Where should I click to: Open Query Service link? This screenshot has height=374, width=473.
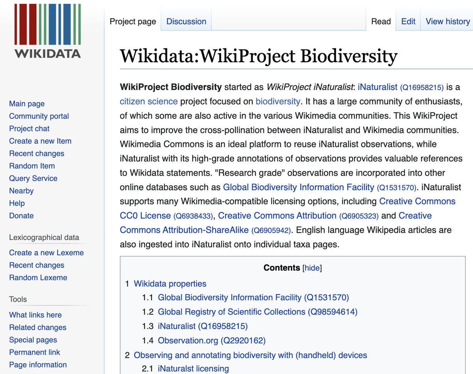[33, 178]
